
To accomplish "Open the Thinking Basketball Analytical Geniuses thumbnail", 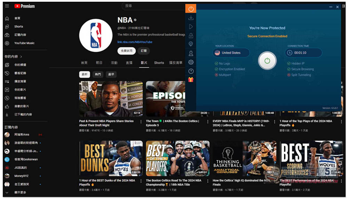I will point(245,158).
